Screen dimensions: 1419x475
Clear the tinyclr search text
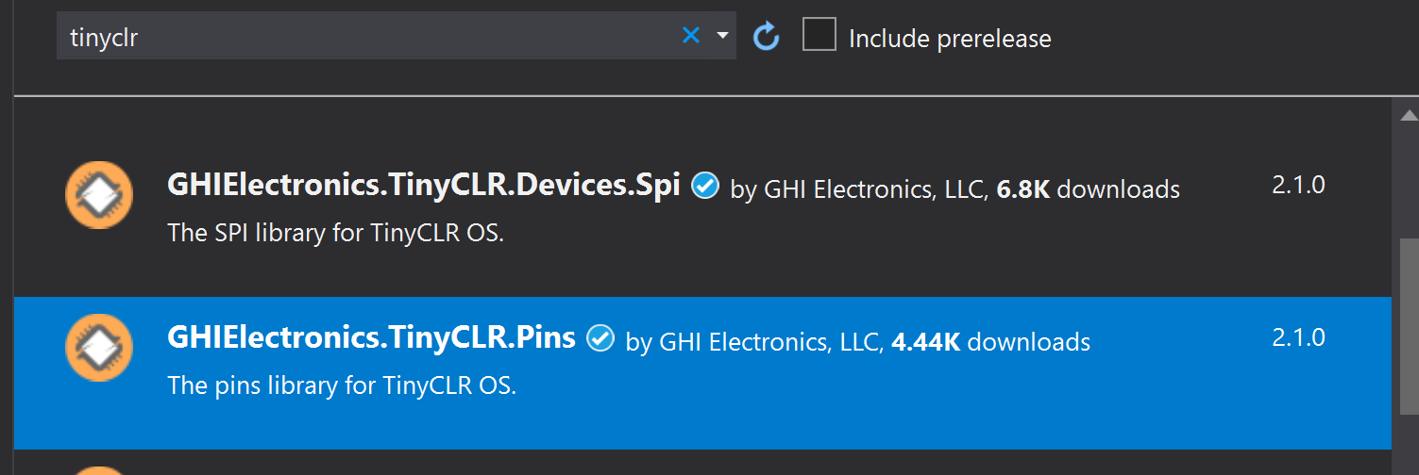tap(691, 36)
